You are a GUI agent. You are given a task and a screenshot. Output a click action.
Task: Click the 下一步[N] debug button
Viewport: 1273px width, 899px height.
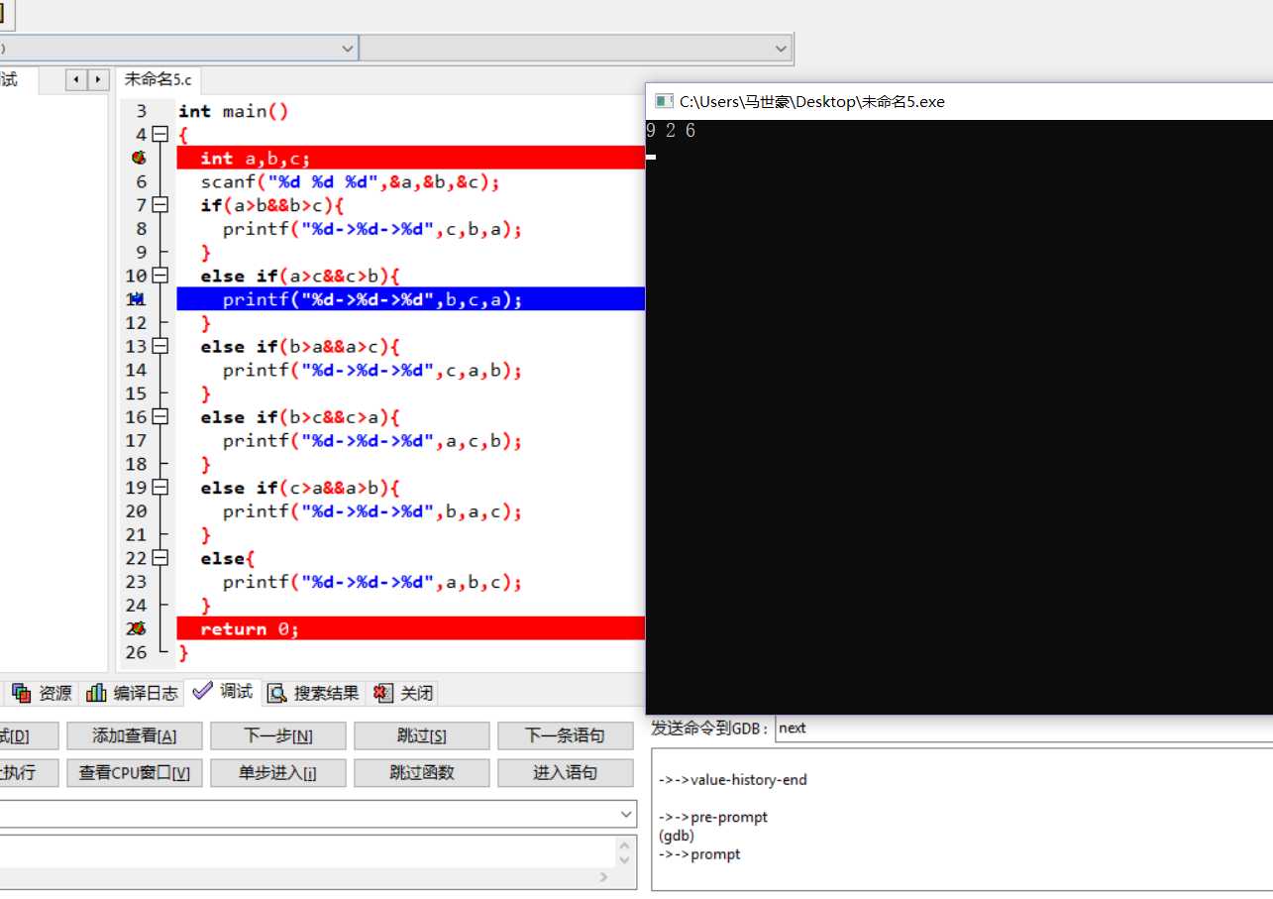[x=278, y=735]
